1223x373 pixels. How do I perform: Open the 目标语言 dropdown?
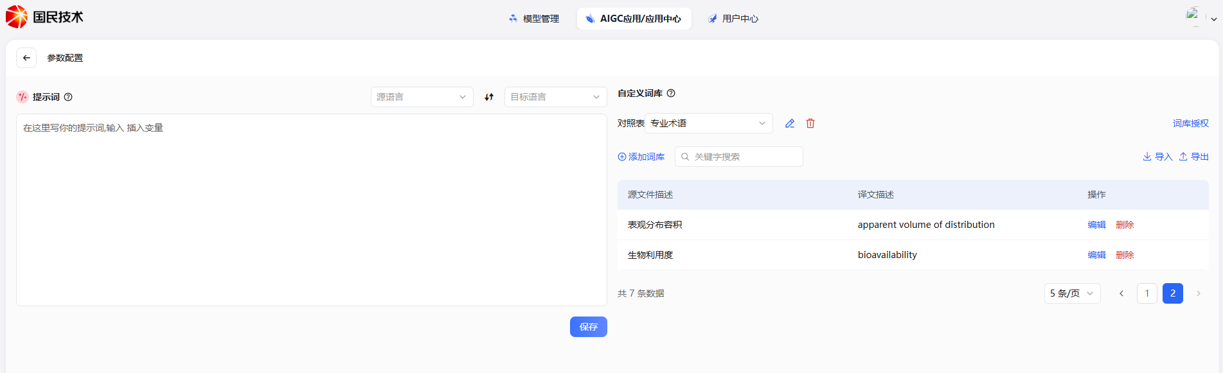pyautogui.click(x=556, y=97)
